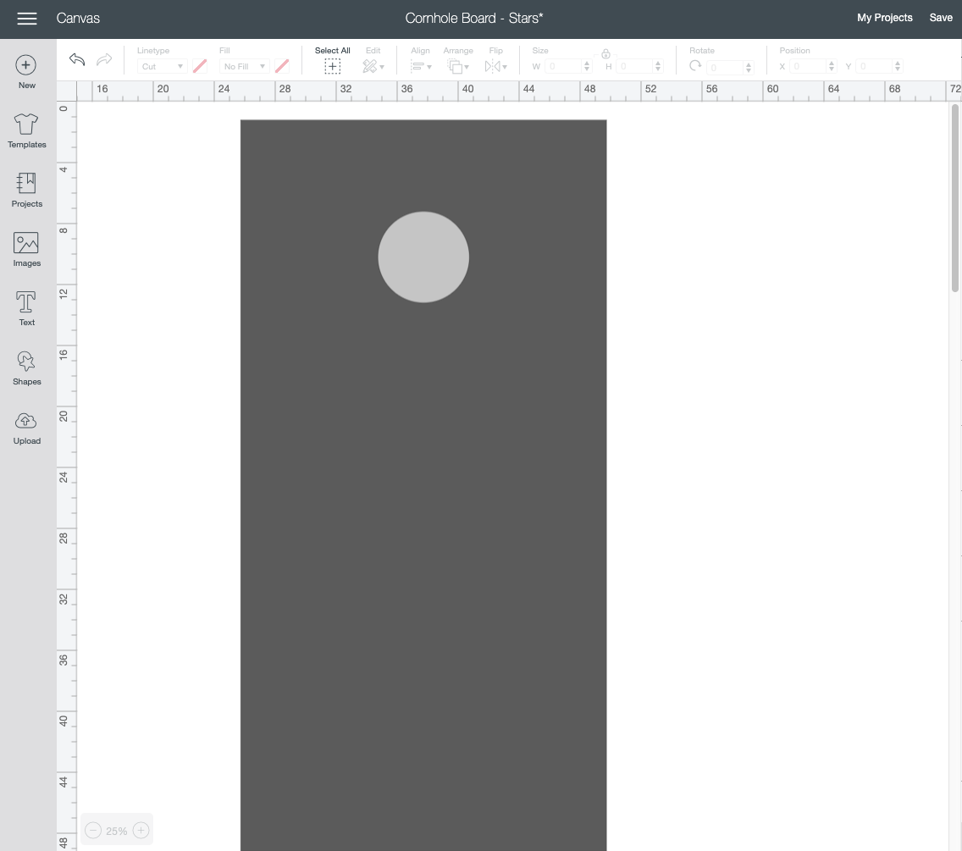Open My Projects
962x851 pixels.
pyautogui.click(x=885, y=18)
